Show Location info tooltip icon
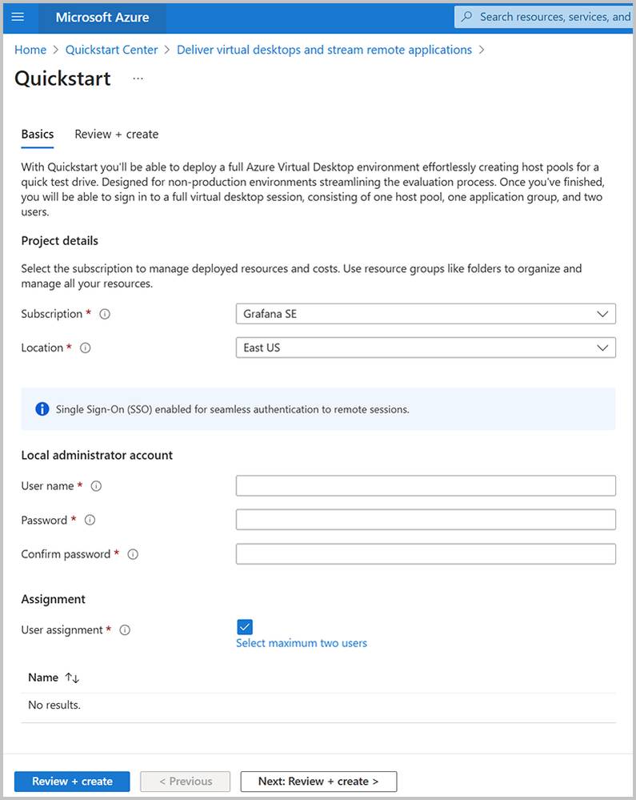This screenshot has width=636, height=800. point(86,348)
